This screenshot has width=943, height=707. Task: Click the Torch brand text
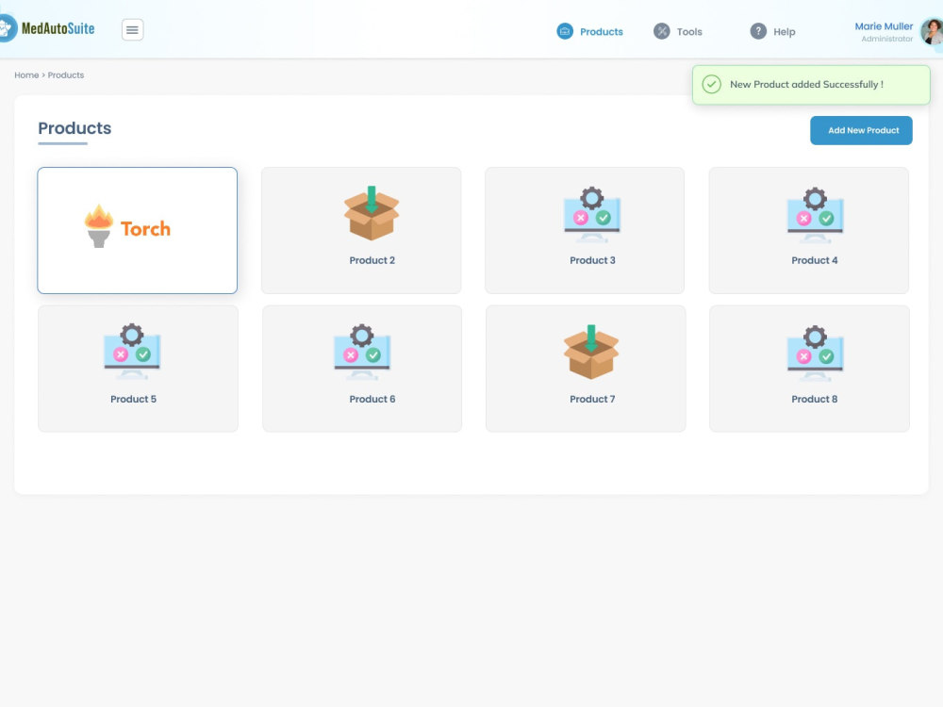click(x=145, y=229)
